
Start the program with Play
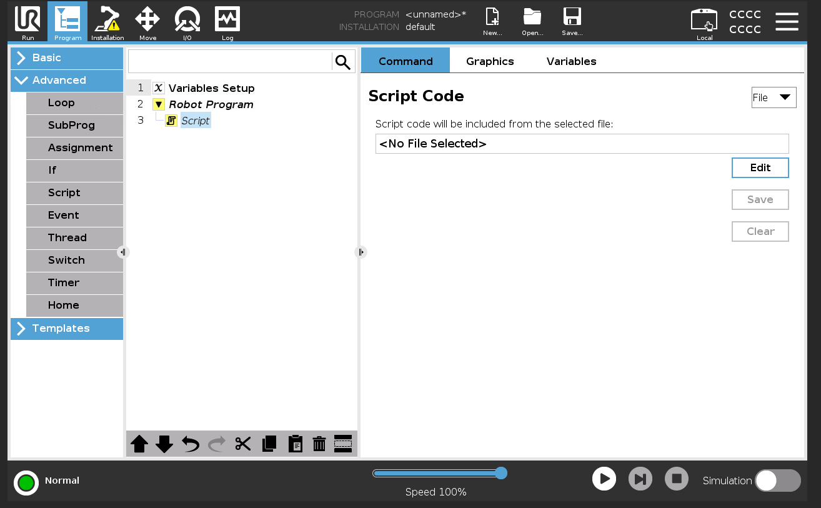[x=604, y=479]
